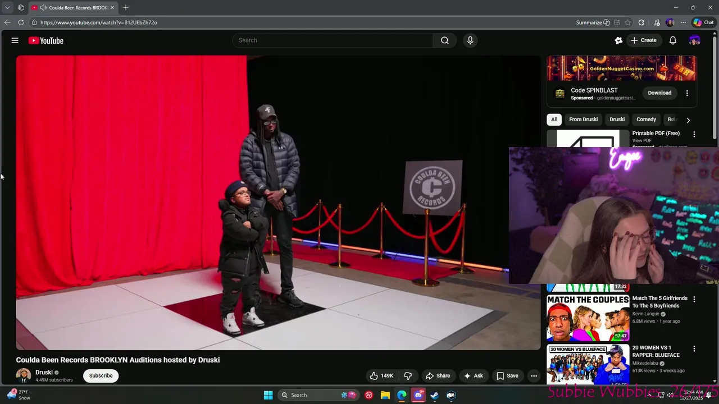Save video to playlist
Image resolution: width=719 pixels, height=404 pixels.
pyautogui.click(x=507, y=376)
